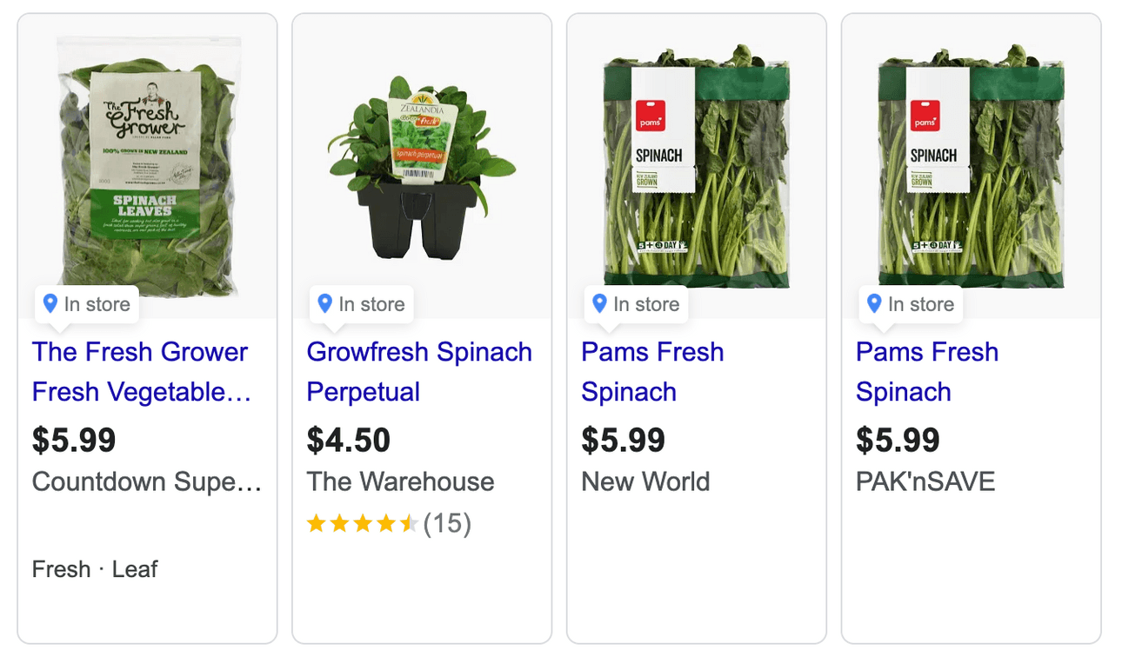This screenshot has height=657, width=1122.
Task: Click the Fresh · Leaf product attributes text
Action: [95, 569]
